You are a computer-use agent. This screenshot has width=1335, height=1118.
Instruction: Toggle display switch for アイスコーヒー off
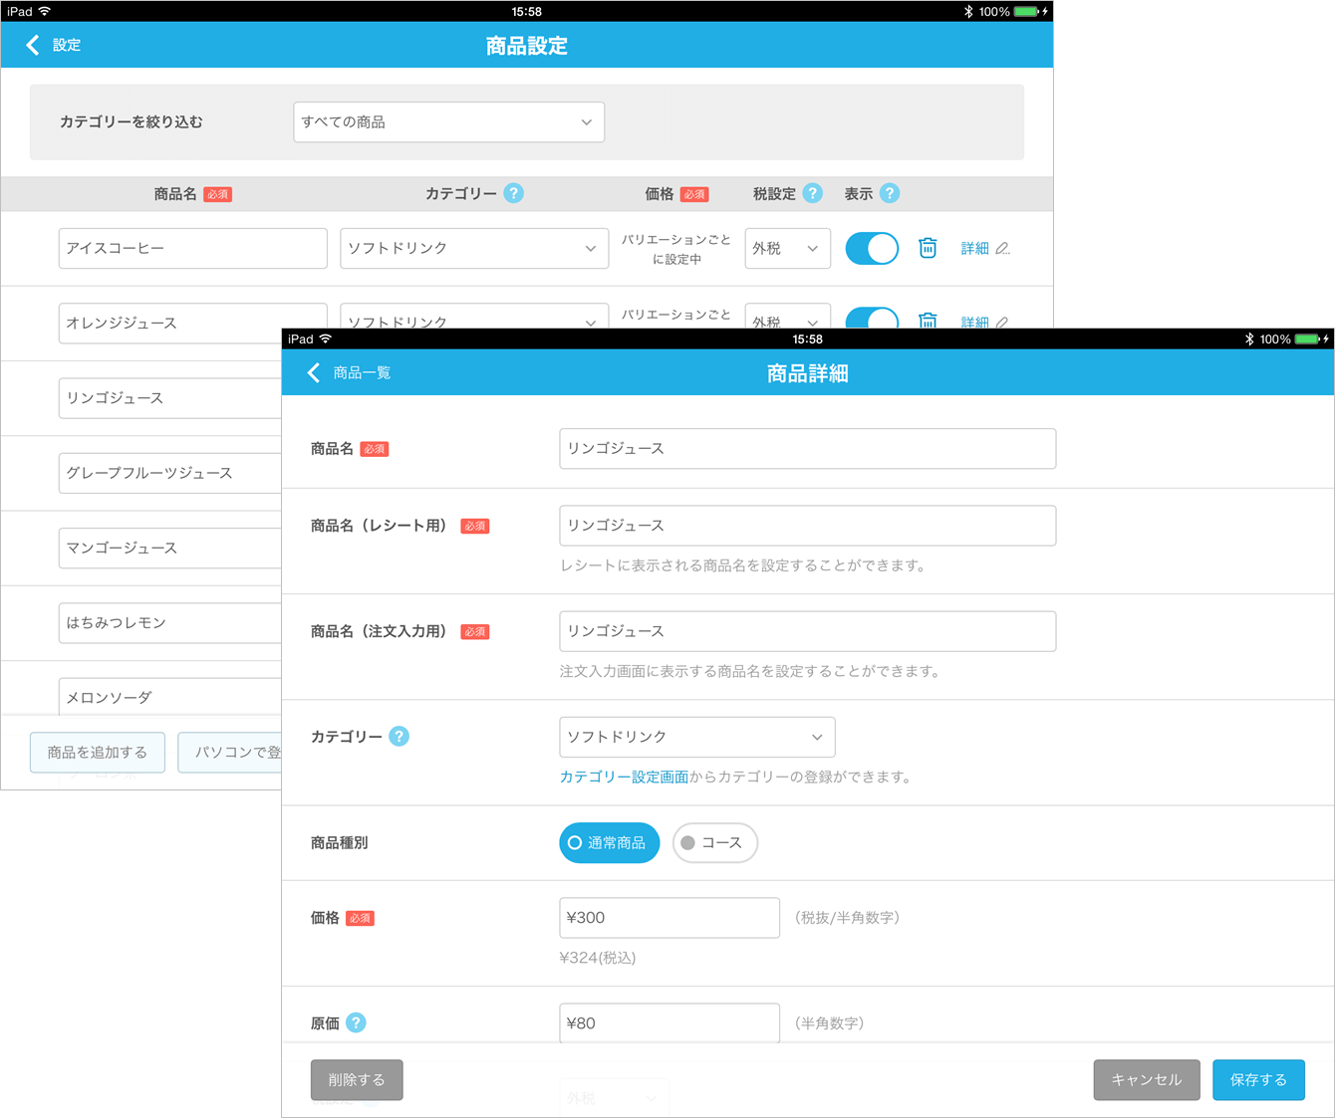click(872, 248)
